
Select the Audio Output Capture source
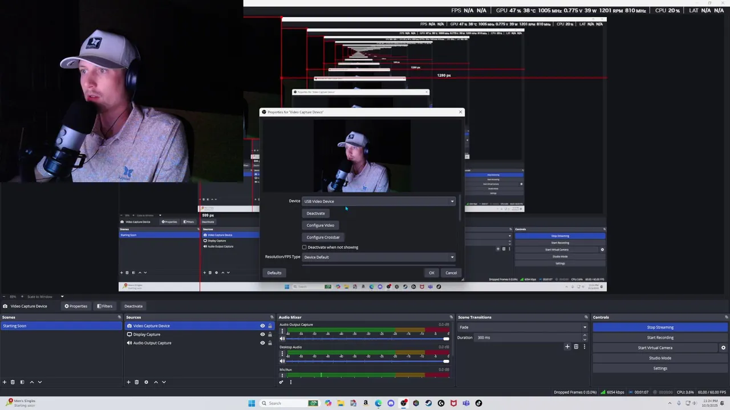pos(152,343)
